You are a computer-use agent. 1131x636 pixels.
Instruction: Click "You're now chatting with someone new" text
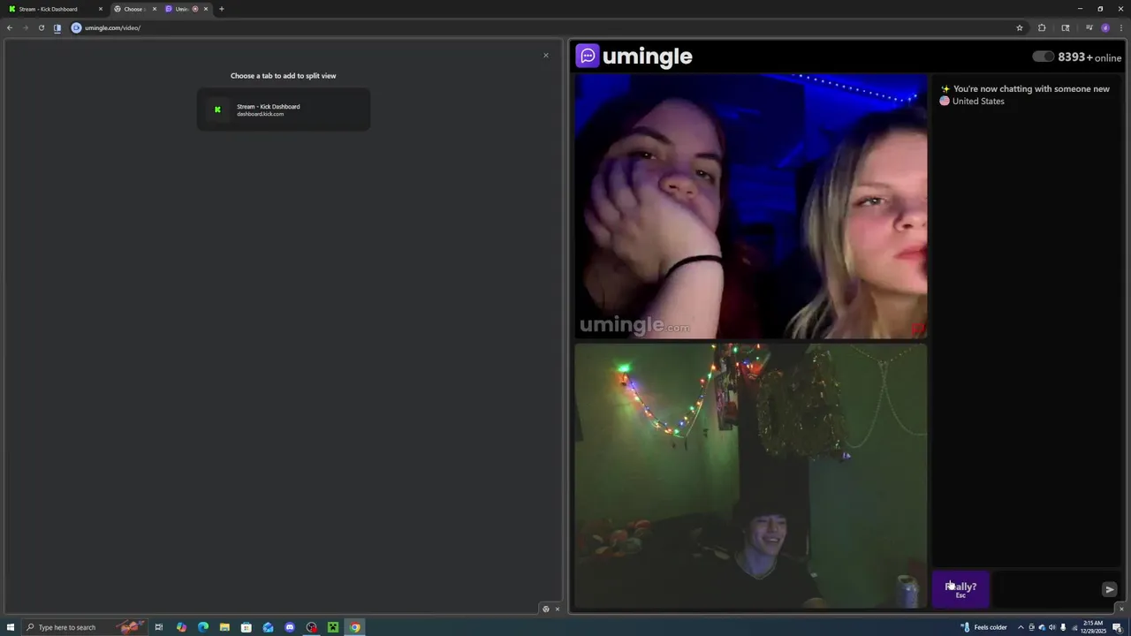click(1031, 88)
